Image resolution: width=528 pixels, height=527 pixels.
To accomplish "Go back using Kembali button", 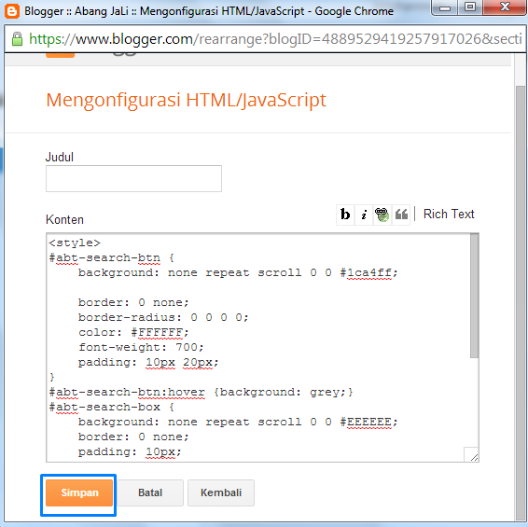I will 221,492.
